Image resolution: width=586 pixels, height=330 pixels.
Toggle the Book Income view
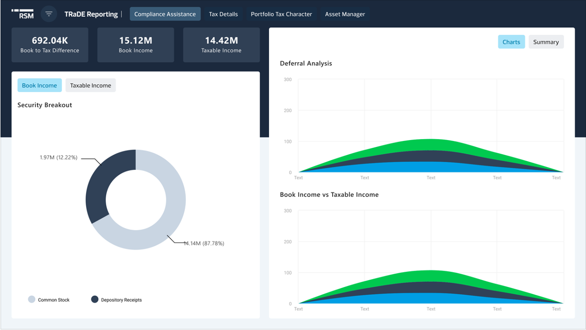(x=40, y=85)
